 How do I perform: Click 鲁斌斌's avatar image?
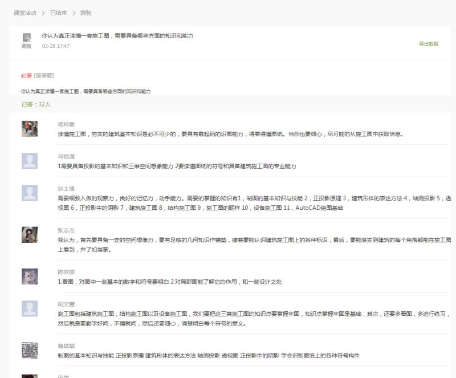(30, 350)
